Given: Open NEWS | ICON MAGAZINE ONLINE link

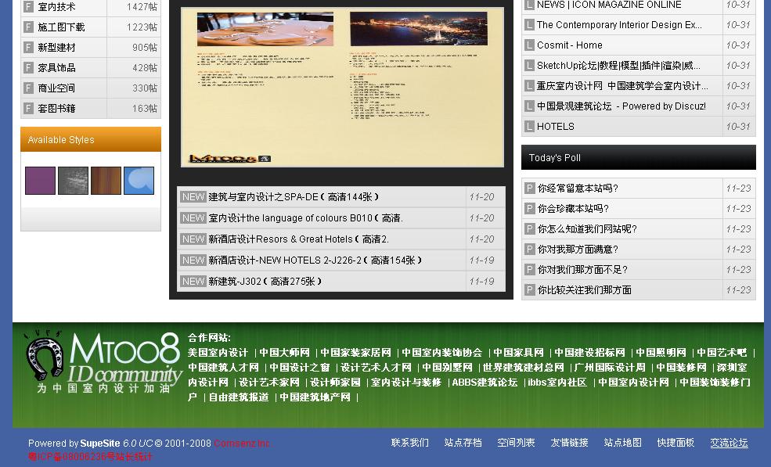Looking at the screenshot, I should pos(609,5).
